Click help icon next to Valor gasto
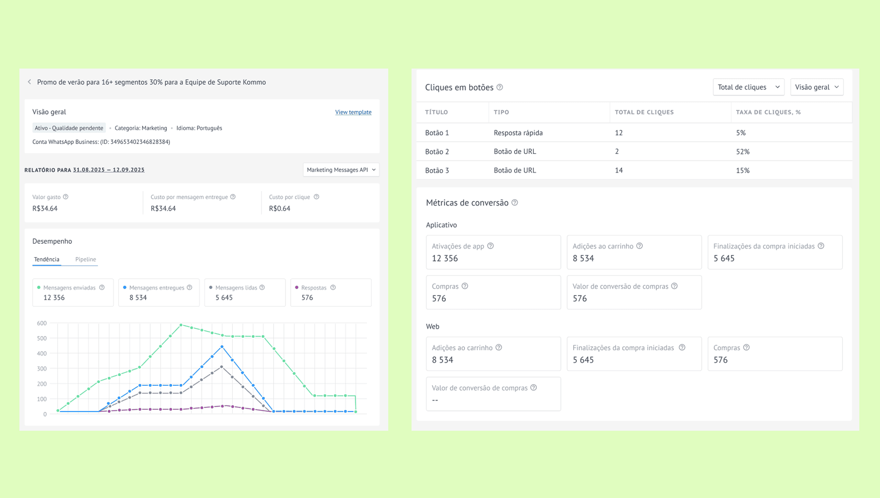The width and height of the screenshot is (880, 498). pos(66,197)
